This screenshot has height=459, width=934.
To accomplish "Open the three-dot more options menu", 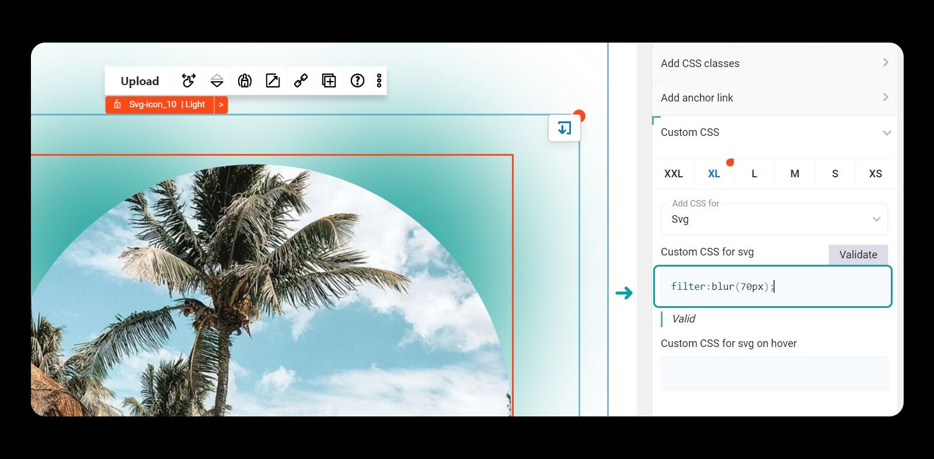I will click(379, 80).
